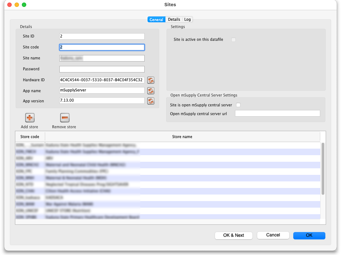Enable Site is active on this datafile
This screenshot has height=255, width=341.
click(234, 39)
